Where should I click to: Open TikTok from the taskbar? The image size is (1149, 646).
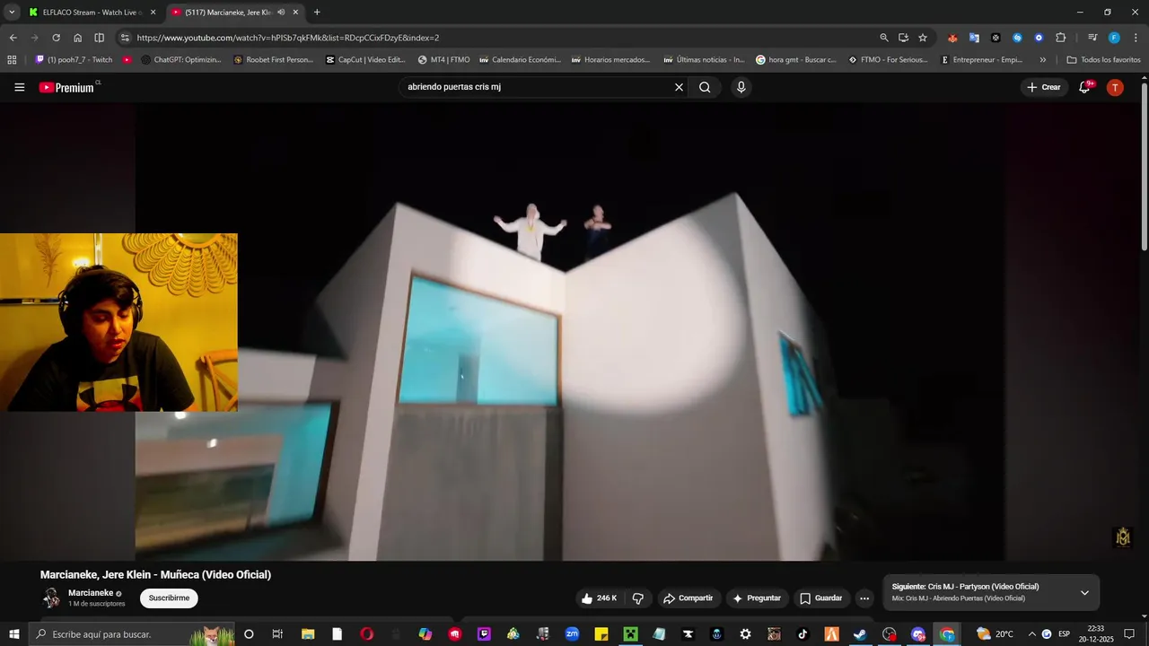(x=803, y=634)
